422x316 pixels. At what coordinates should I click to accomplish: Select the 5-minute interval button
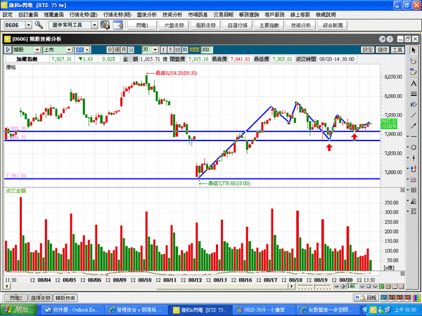coord(170,50)
